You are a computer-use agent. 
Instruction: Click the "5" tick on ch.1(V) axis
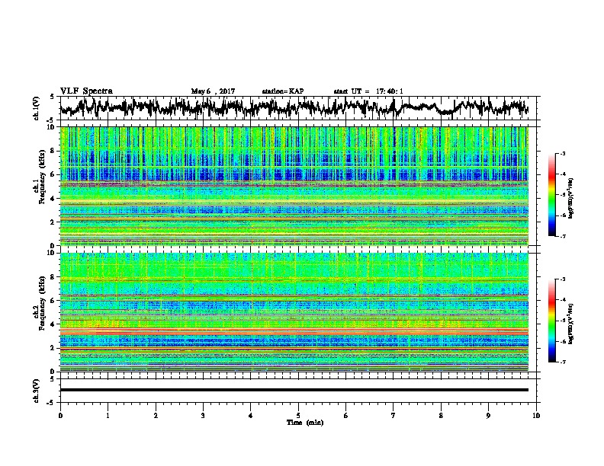[53, 97]
